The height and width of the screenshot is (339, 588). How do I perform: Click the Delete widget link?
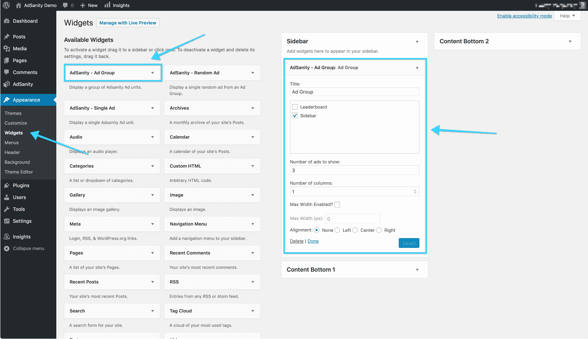pos(297,241)
